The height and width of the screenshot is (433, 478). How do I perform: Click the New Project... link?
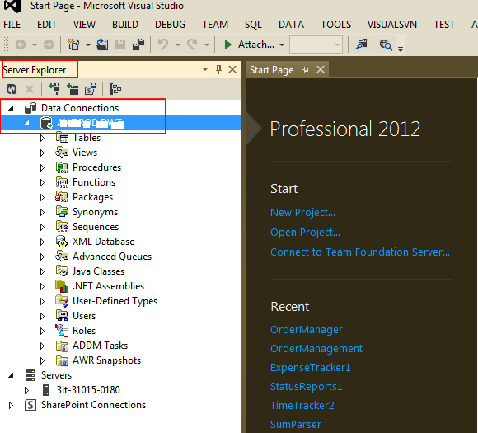coord(302,213)
